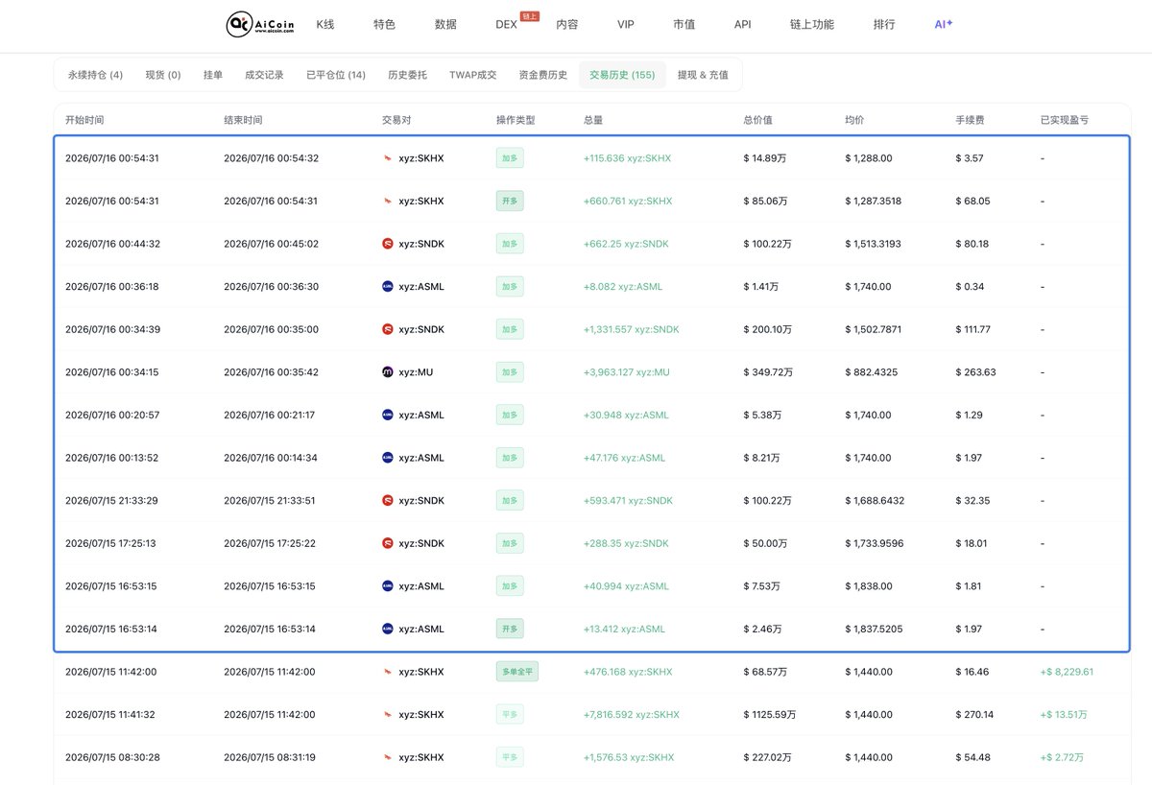The height and width of the screenshot is (785, 1152).
Task: Click realized PnL +$ 13.51万
Action: pos(1064,715)
